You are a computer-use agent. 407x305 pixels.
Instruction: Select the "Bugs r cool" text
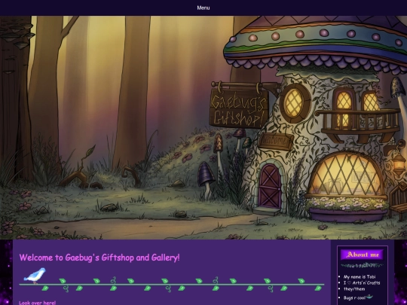pyautogui.click(x=354, y=298)
